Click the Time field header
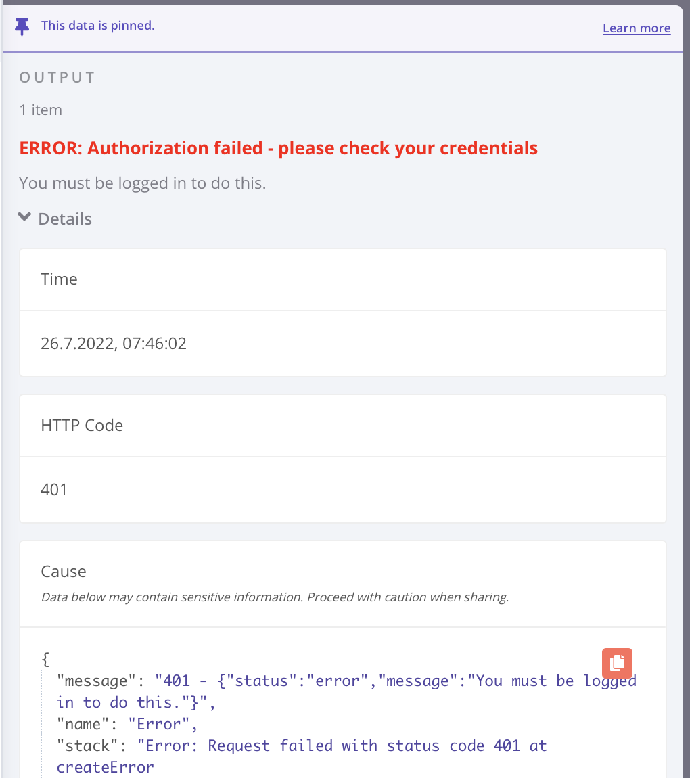690x778 pixels. 59,279
